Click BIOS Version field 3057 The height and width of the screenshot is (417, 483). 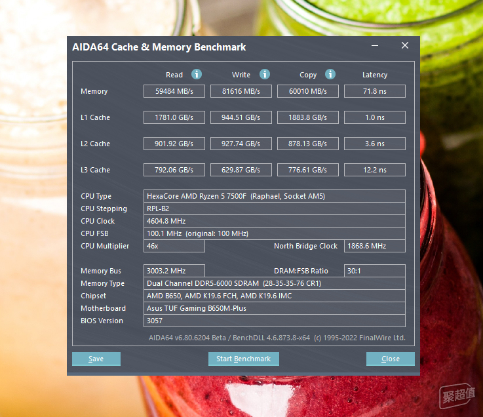click(x=275, y=321)
